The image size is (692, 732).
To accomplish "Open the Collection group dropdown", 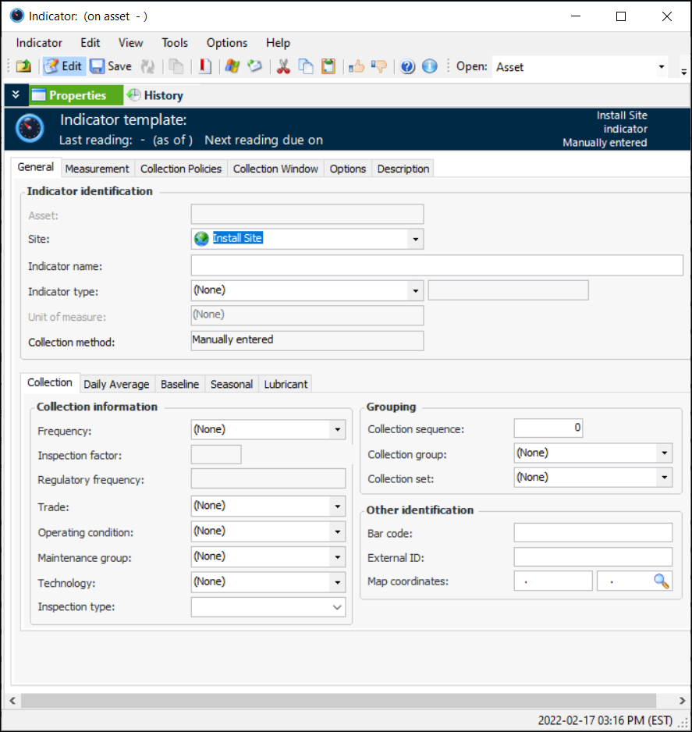I will tap(663, 453).
